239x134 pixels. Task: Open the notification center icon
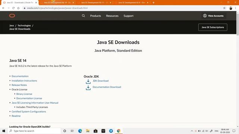pyautogui.click(x=234, y=131)
